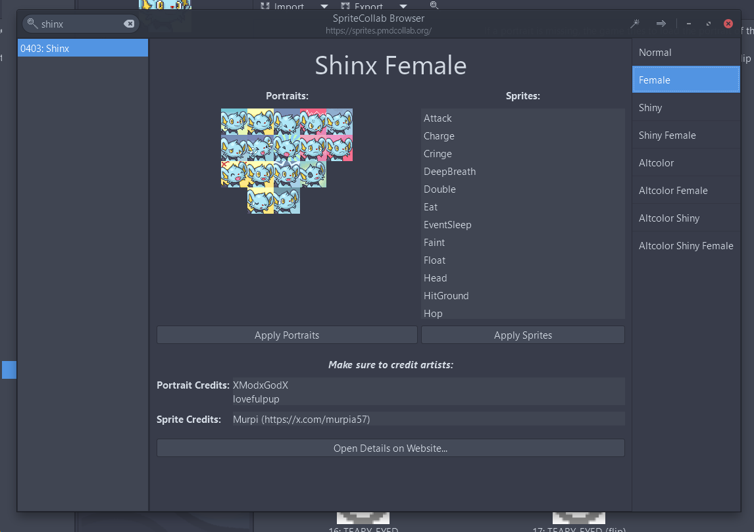754x532 pixels.
Task: Open the Export dropdown arrow behind dialog
Action: point(403,7)
